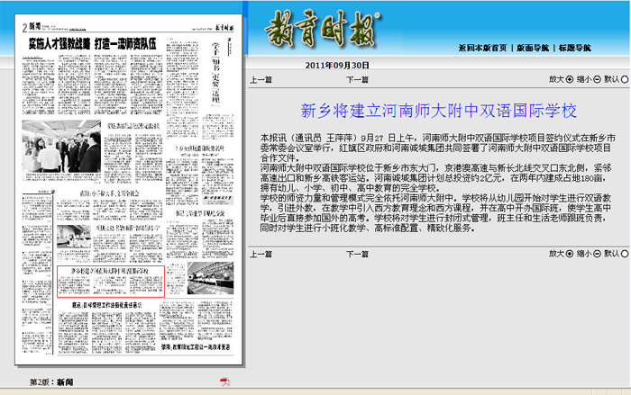Choose 默认 font size below the article
631x395 pixels.
click(x=624, y=255)
